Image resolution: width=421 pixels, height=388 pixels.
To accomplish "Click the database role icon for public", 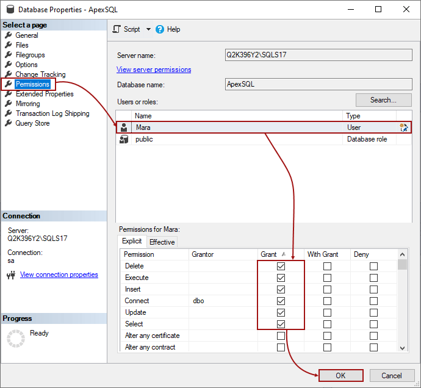I will (124, 139).
